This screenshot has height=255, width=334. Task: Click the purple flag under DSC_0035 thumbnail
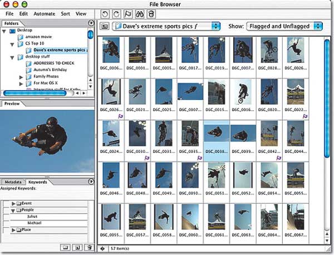pos(200,158)
